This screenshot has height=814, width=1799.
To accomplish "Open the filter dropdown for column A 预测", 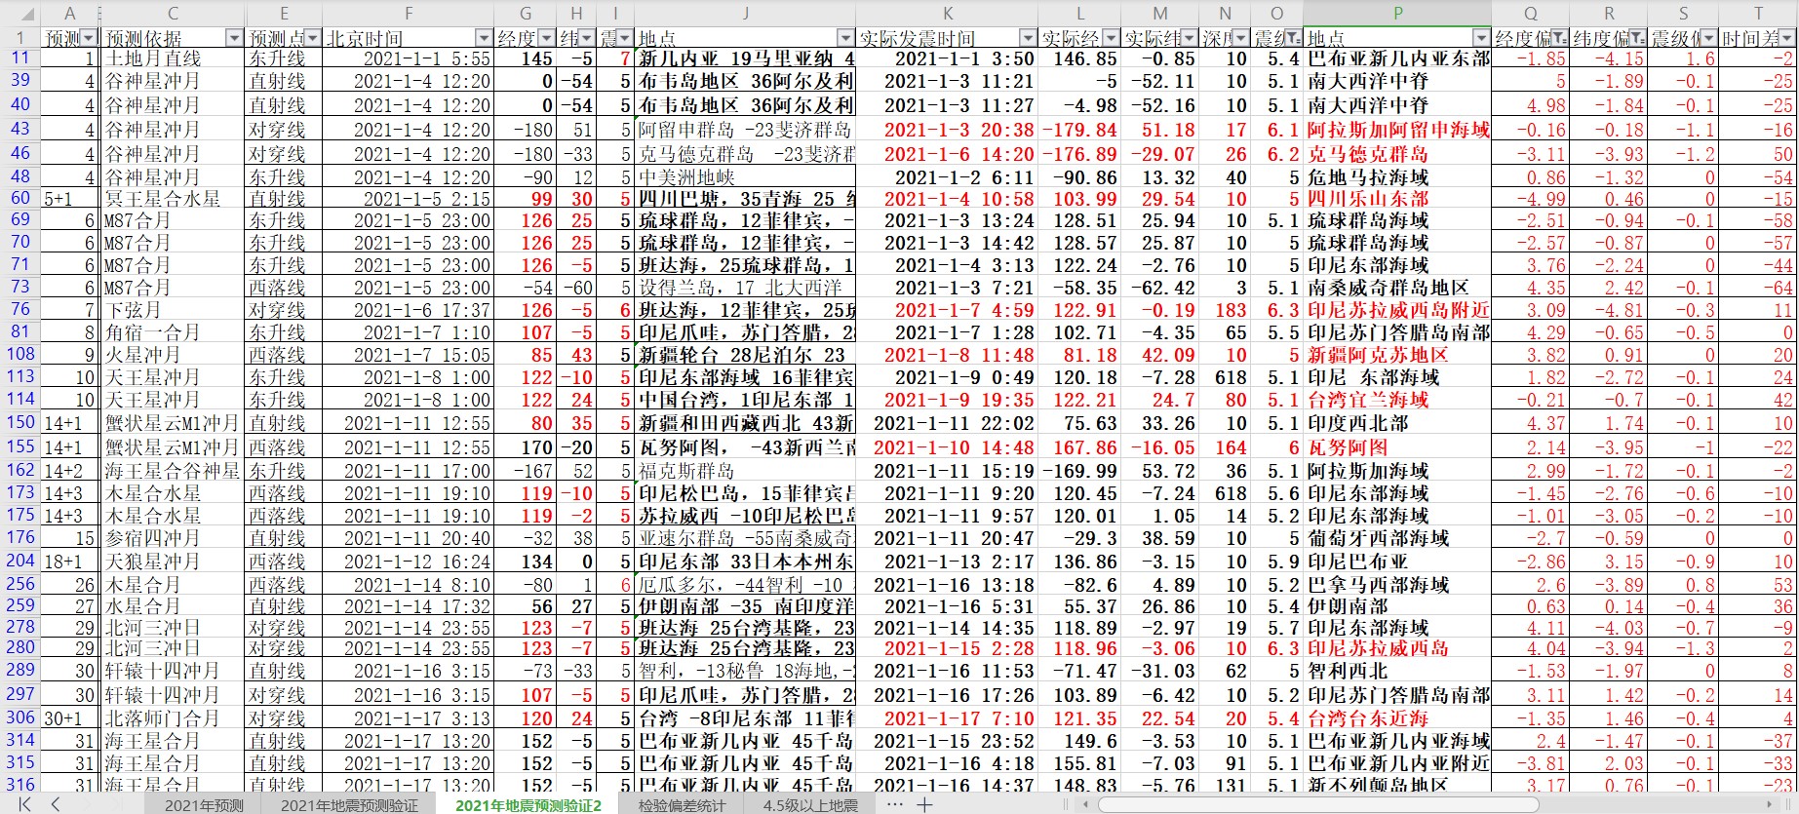I will (x=90, y=38).
